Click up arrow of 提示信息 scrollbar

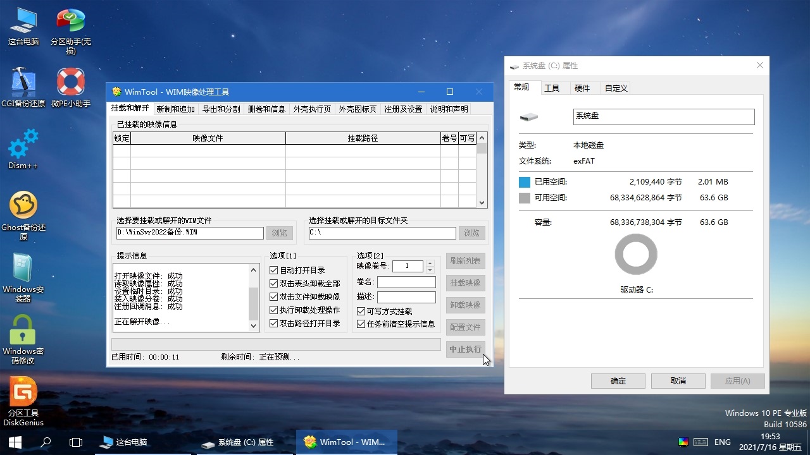[254, 269]
